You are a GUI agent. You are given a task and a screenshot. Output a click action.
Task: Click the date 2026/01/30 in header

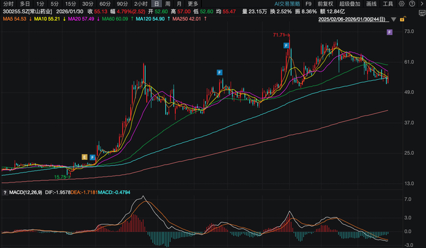69,12
